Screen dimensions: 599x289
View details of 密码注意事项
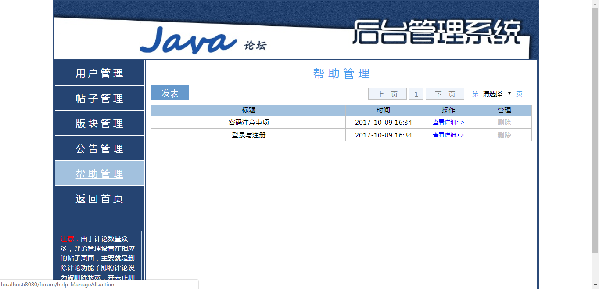pyautogui.click(x=448, y=122)
